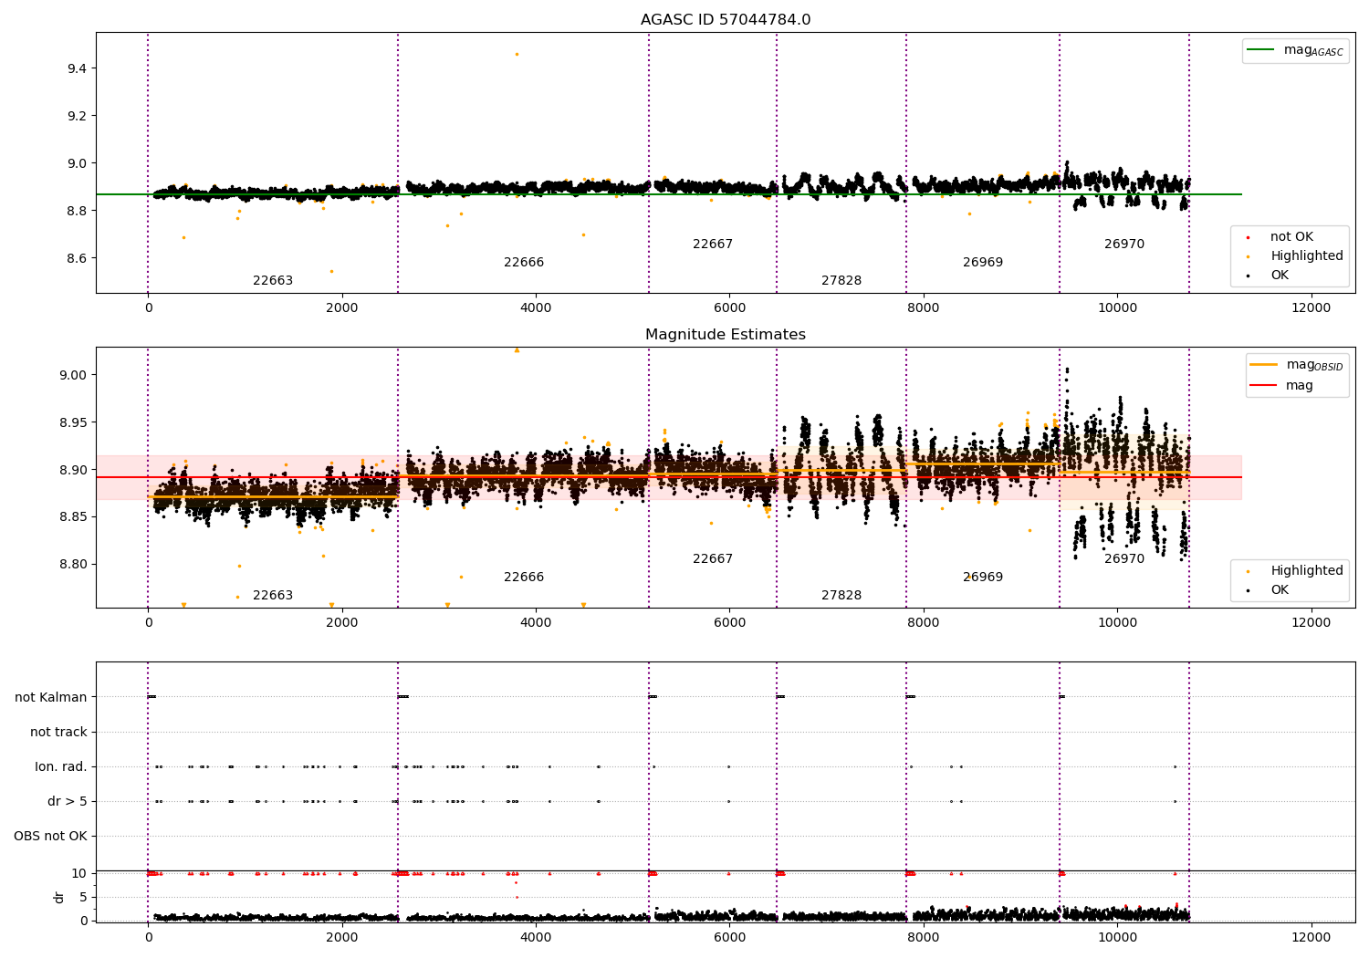This screenshot has height=958, width=1369.
Task: Click the 'dr > 5' row label
Action: pyautogui.click(x=68, y=801)
